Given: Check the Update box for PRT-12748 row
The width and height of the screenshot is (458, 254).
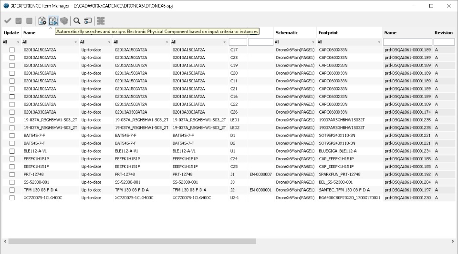Looking at the screenshot, I should 12,174.
